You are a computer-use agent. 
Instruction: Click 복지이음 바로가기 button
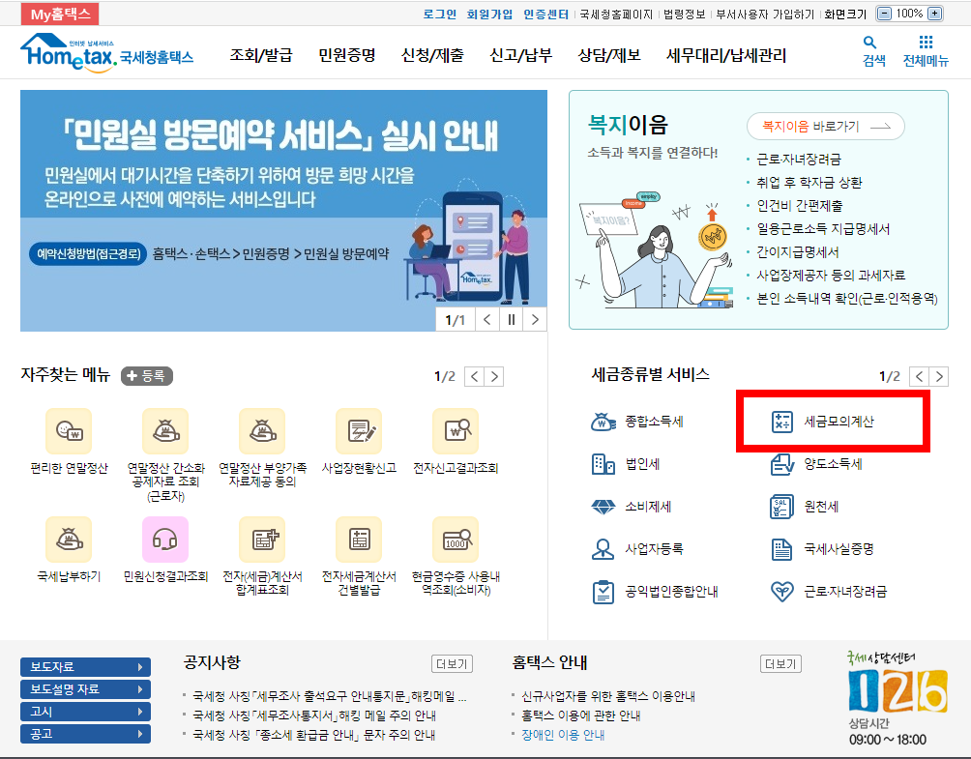pos(826,127)
